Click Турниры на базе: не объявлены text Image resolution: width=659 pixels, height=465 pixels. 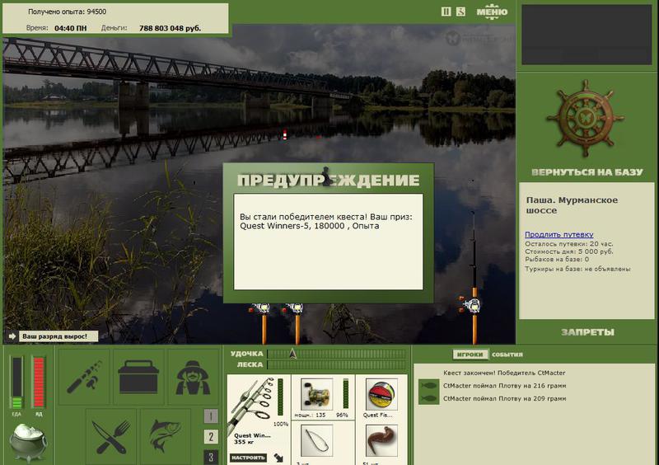click(x=577, y=269)
